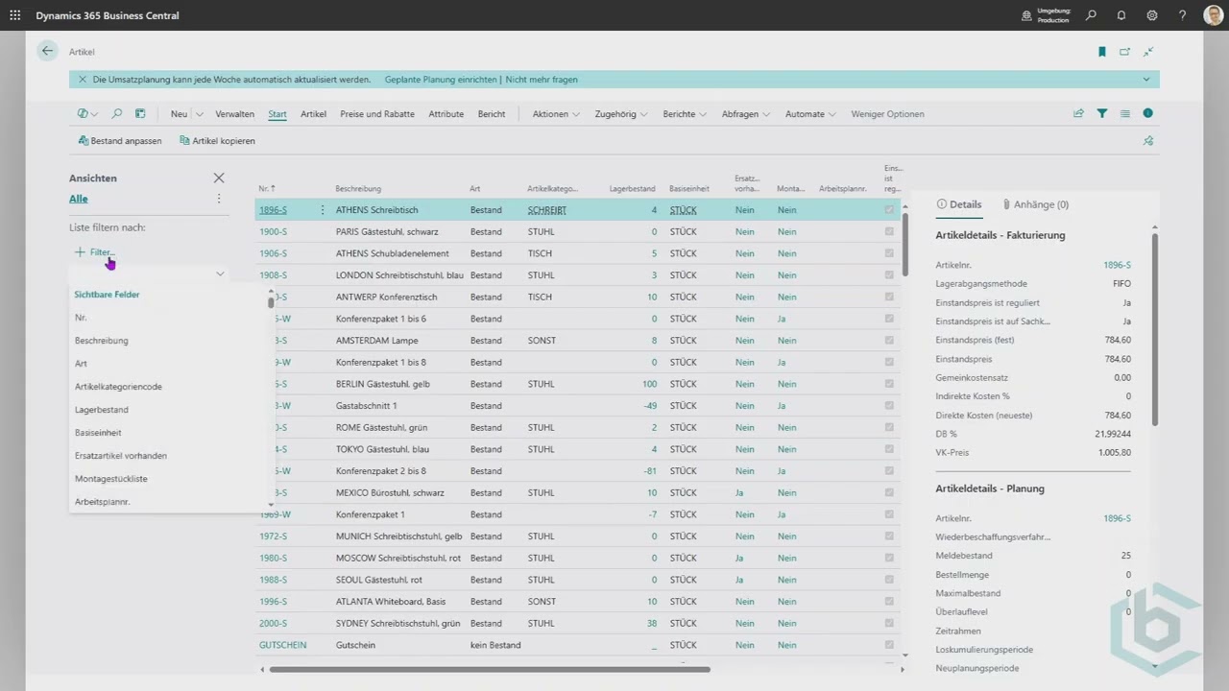
Task: Open the Verwalten tab
Action: pyautogui.click(x=234, y=114)
